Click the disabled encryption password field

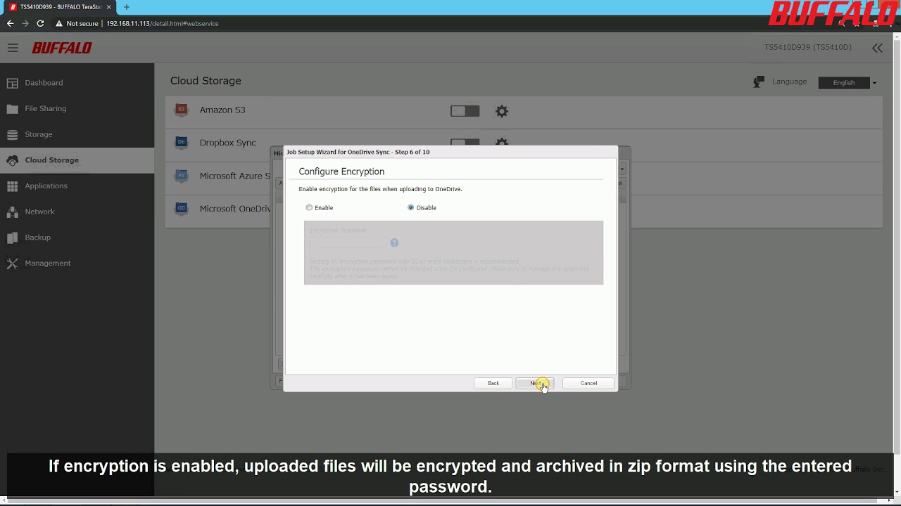point(348,242)
